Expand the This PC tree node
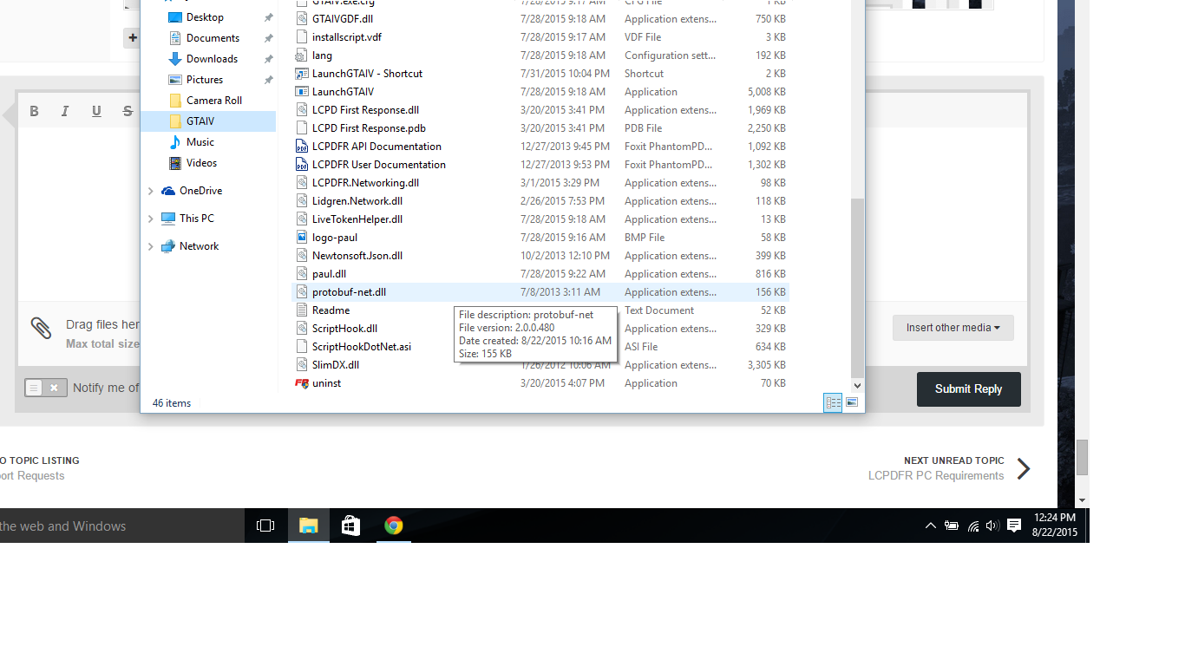This screenshot has width=1185, height=666. click(x=150, y=219)
